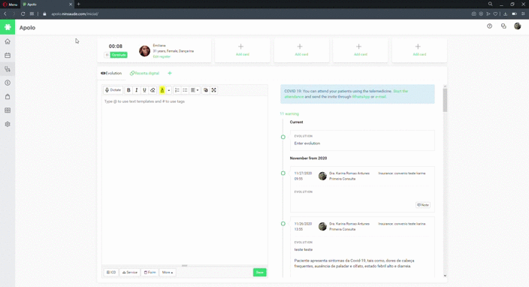Add a new tab with the green plus

coord(170,73)
